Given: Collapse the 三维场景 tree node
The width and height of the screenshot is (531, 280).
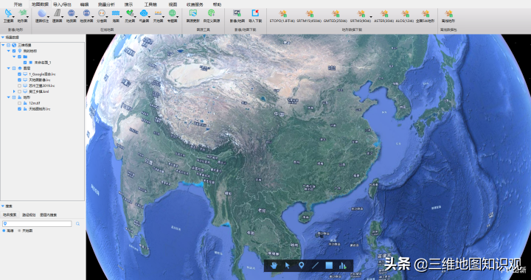Looking at the screenshot, I should (x=4, y=45).
